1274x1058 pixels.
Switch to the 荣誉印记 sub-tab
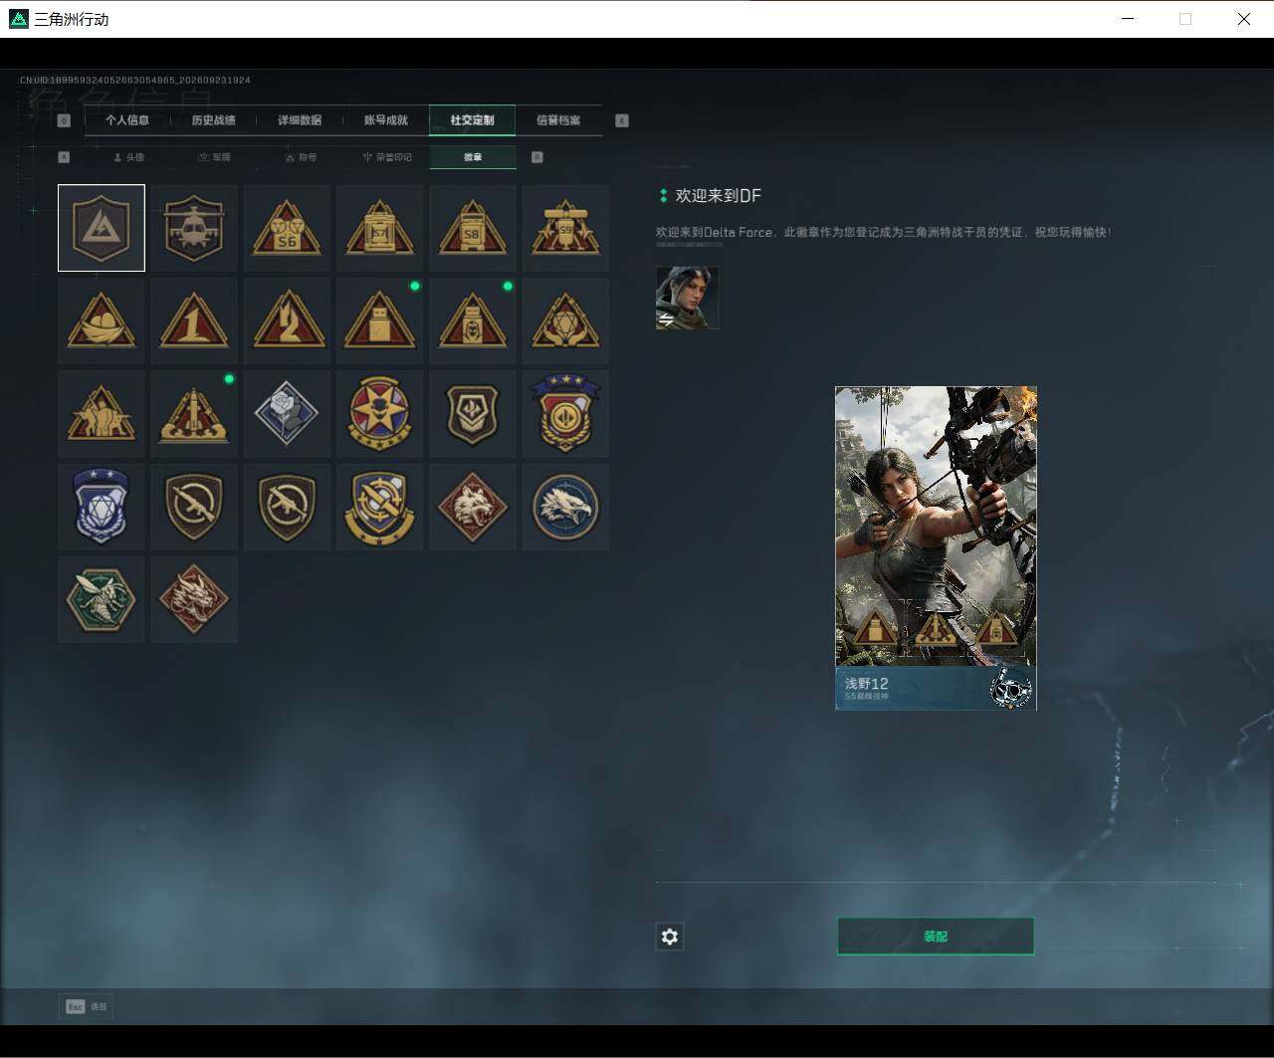pyautogui.click(x=387, y=157)
